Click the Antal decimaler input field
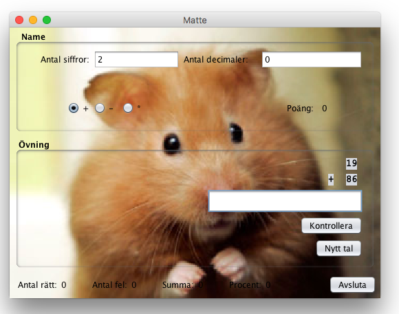Screen dimensions: 399x314 312,60
